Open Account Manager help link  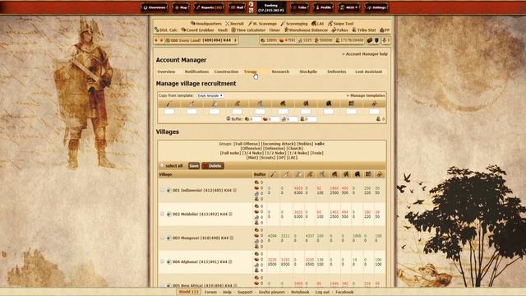click(365, 53)
